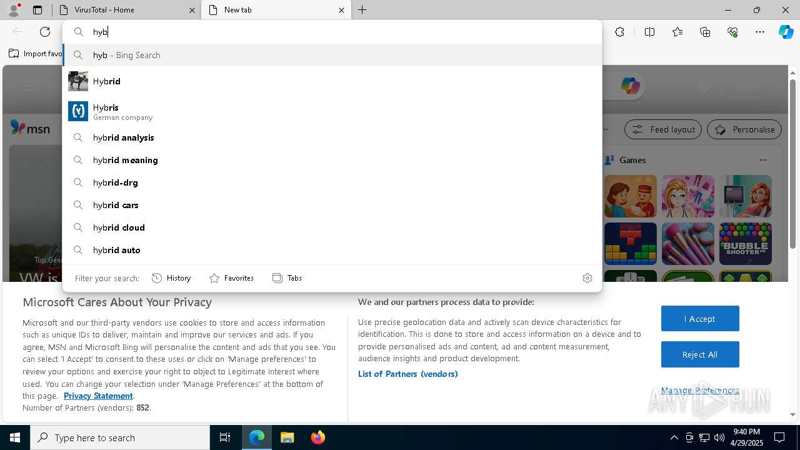
Task: Launch the Bubble Shooter game tile
Action: 745,244
